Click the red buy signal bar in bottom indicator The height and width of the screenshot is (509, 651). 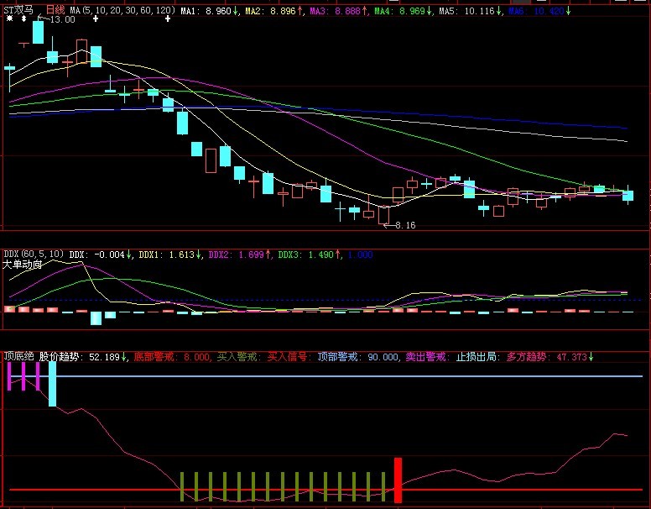click(398, 480)
